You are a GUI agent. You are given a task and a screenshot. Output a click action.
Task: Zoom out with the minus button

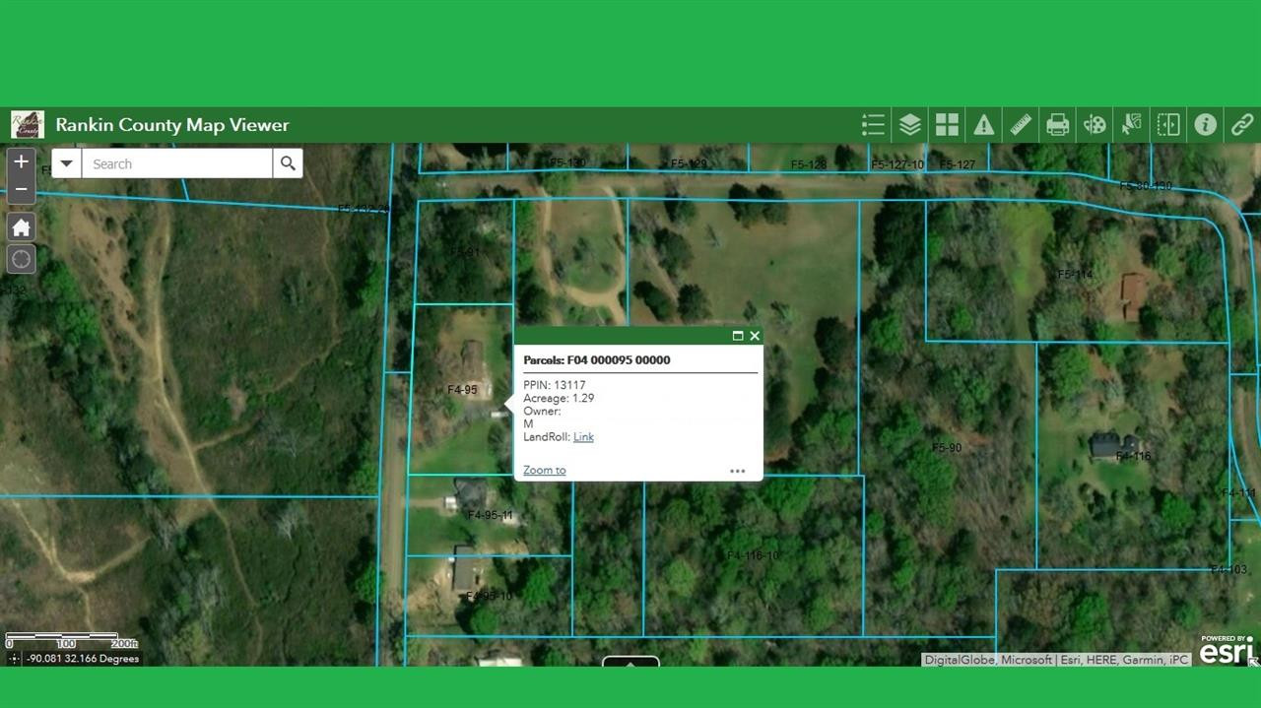click(x=21, y=190)
